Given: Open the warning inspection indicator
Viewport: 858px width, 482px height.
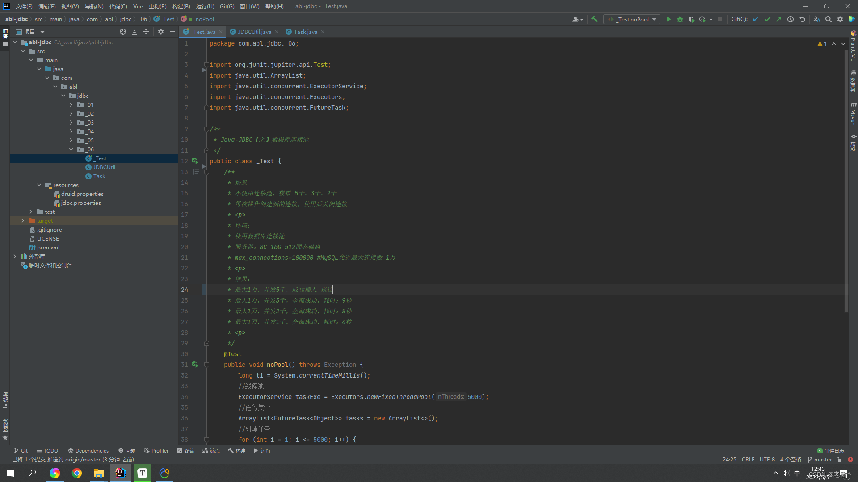Looking at the screenshot, I should click(822, 44).
